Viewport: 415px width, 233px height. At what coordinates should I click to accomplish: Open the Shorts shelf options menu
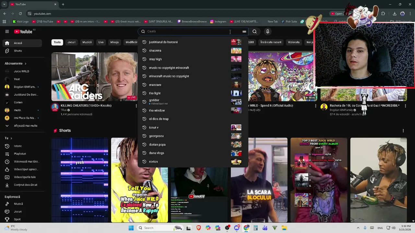pos(403,131)
